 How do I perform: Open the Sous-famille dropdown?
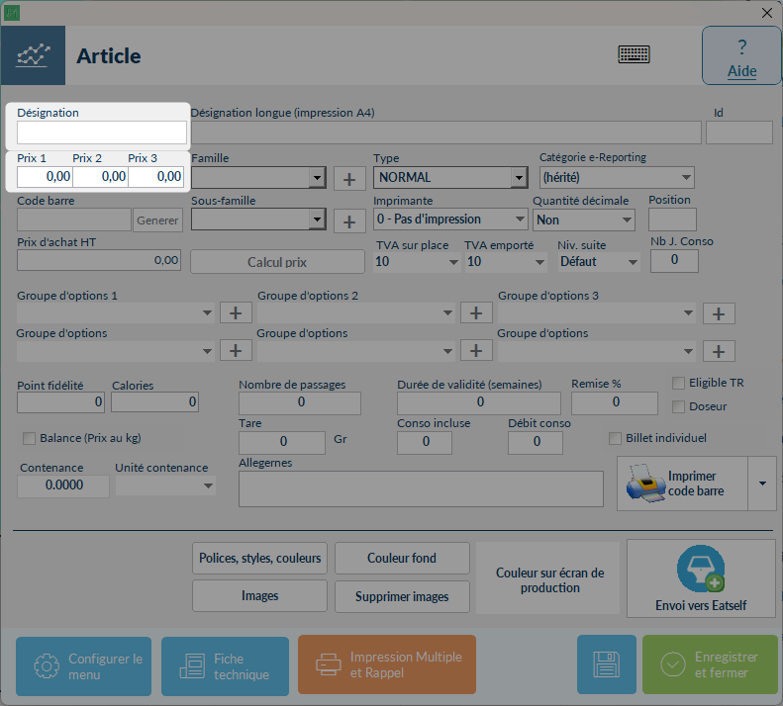click(258, 220)
